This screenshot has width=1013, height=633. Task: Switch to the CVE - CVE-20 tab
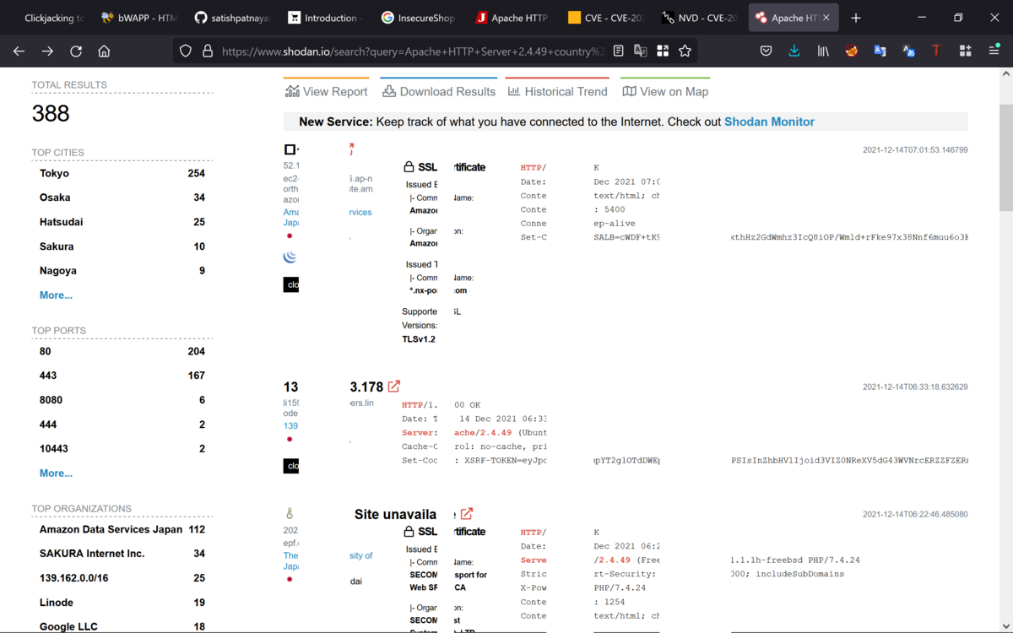[605, 18]
